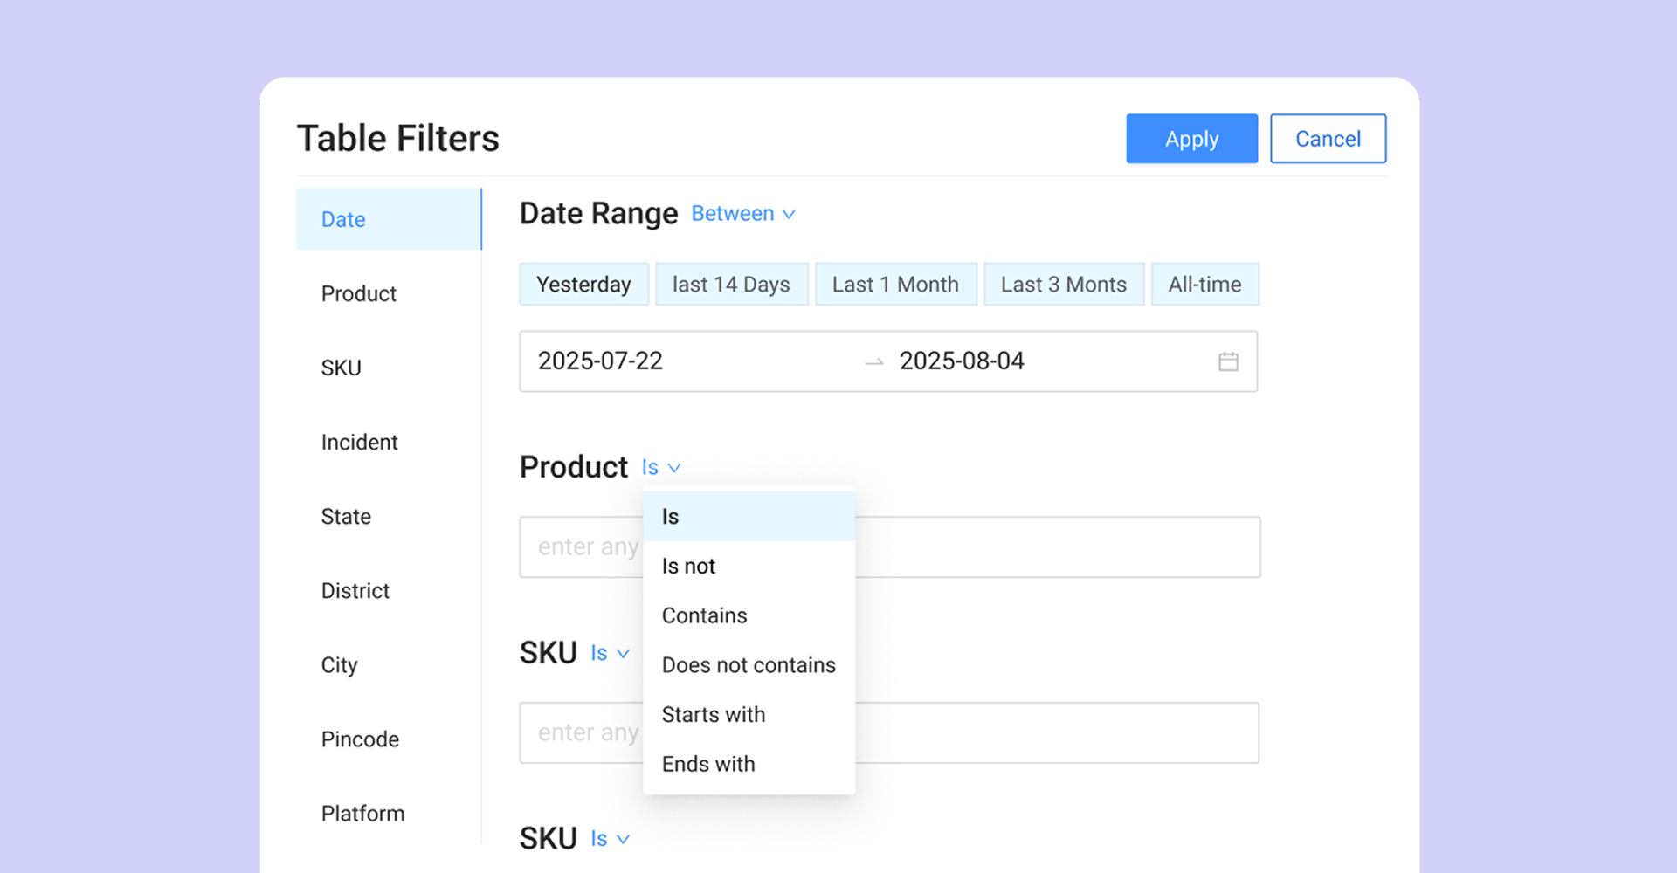Open the first SKU Is dropdown
Image resolution: width=1677 pixels, height=873 pixels.
tap(611, 653)
